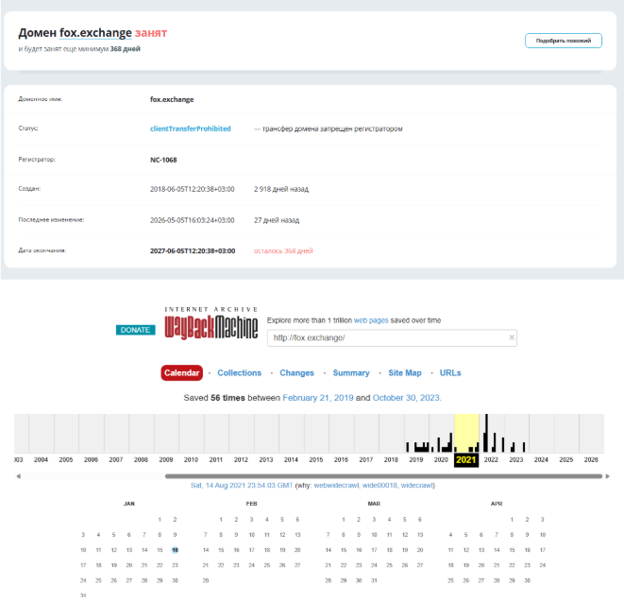Open the clientTransferProhibited status link

pyautogui.click(x=191, y=129)
